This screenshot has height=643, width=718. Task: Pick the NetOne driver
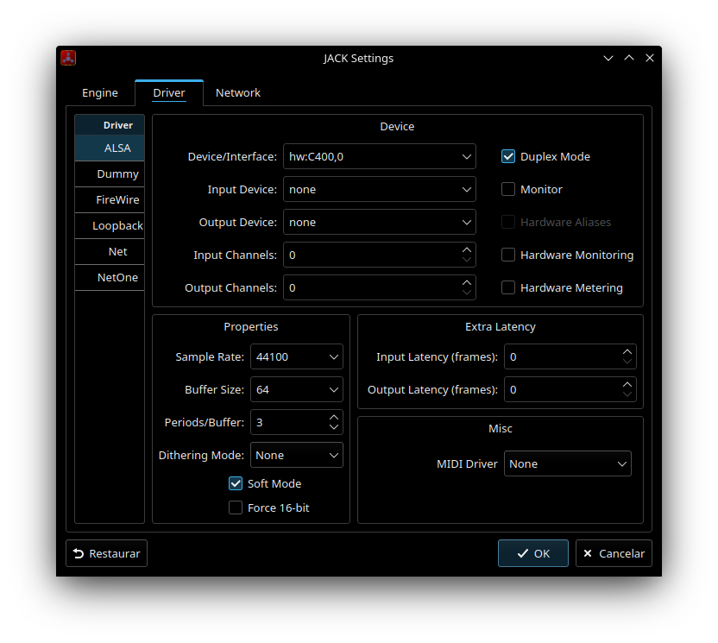point(110,278)
